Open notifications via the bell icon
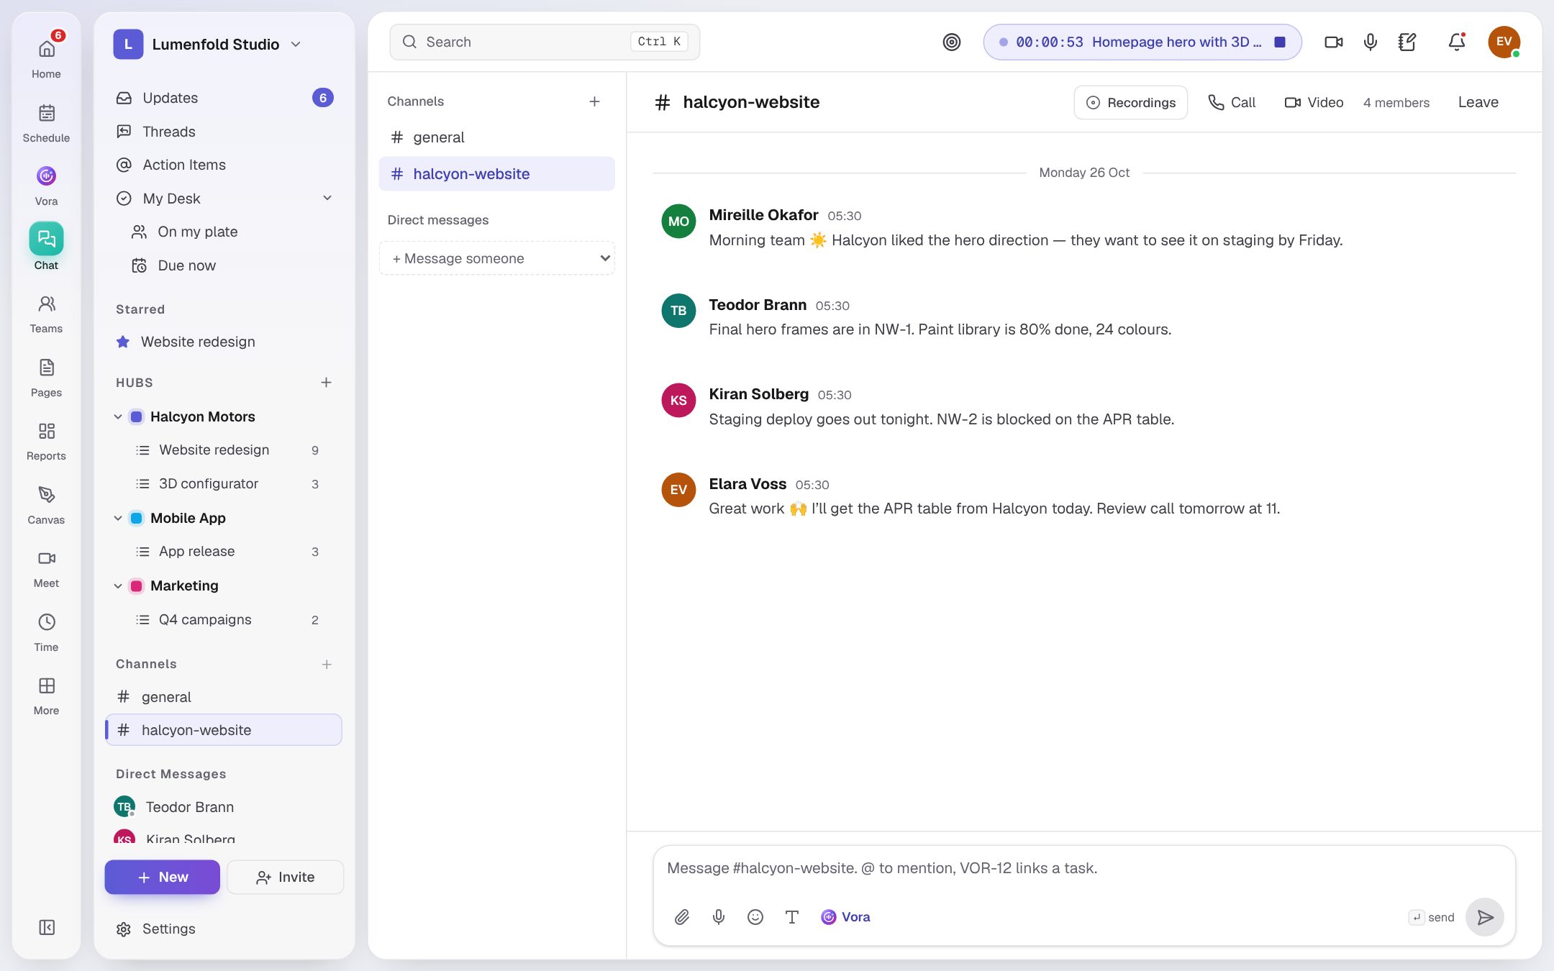The image size is (1554, 971). coord(1457,42)
